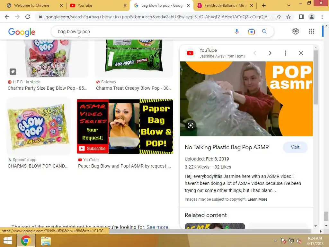The image size is (329, 247).
Task: Select the bag blow to pop Google tab
Action: [162, 5]
